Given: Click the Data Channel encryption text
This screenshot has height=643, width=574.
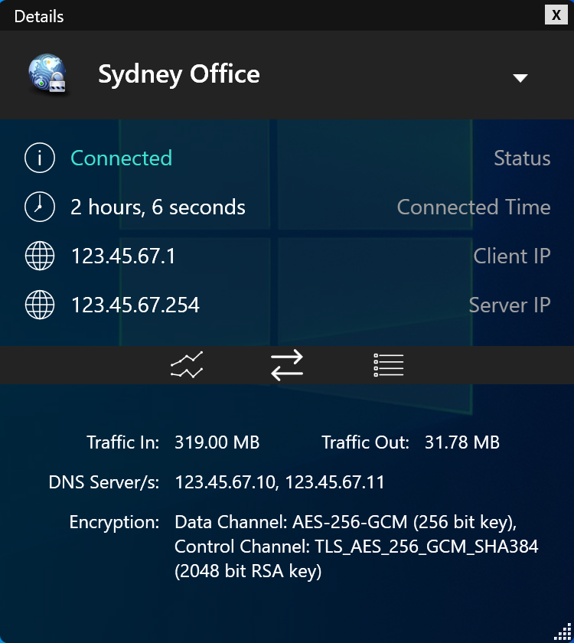Looking at the screenshot, I should (x=346, y=523).
